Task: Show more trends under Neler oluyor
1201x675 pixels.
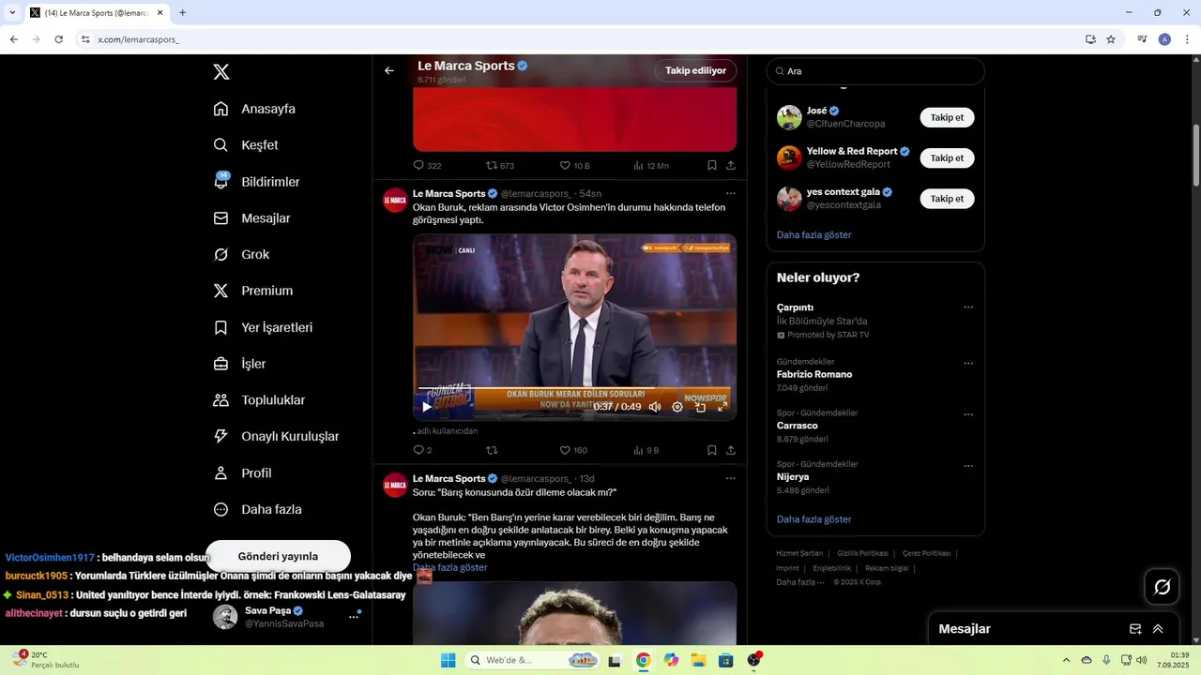Action: tap(813, 519)
